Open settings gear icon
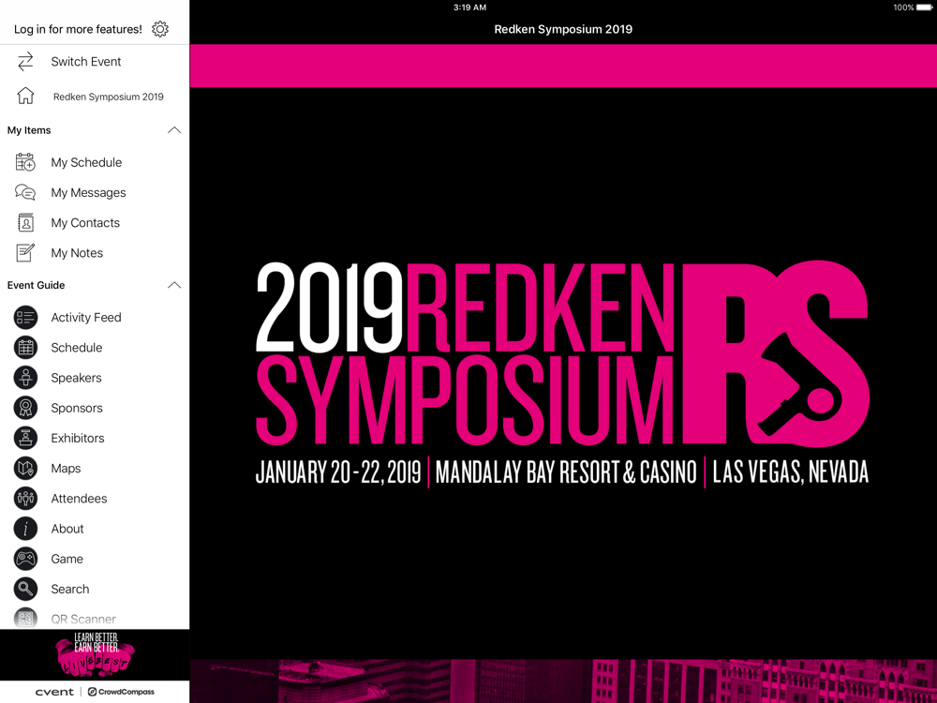The height and width of the screenshot is (703, 937). click(x=160, y=29)
